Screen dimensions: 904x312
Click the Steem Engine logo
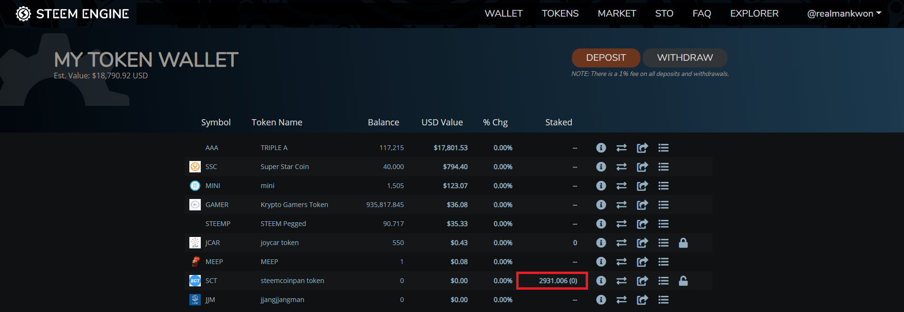[x=72, y=14]
